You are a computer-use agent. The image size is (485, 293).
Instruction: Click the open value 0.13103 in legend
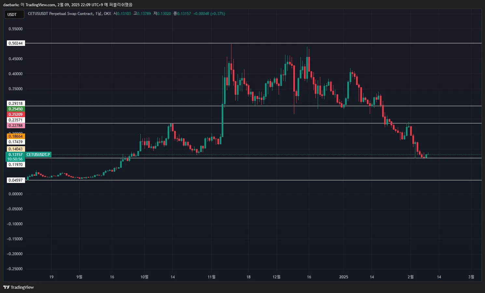[124, 14]
